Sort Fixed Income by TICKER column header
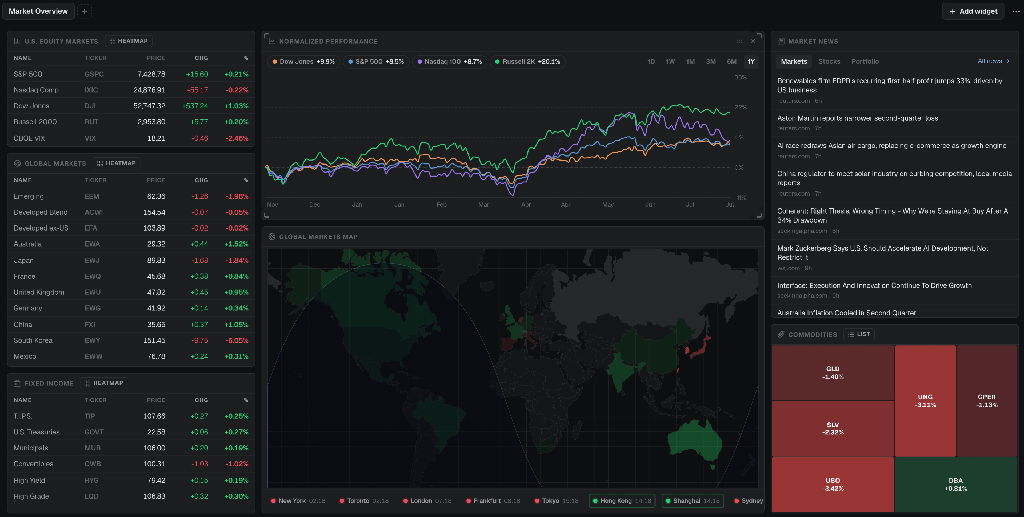Viewport: 1024px width, 517px height. coord(95,400)
